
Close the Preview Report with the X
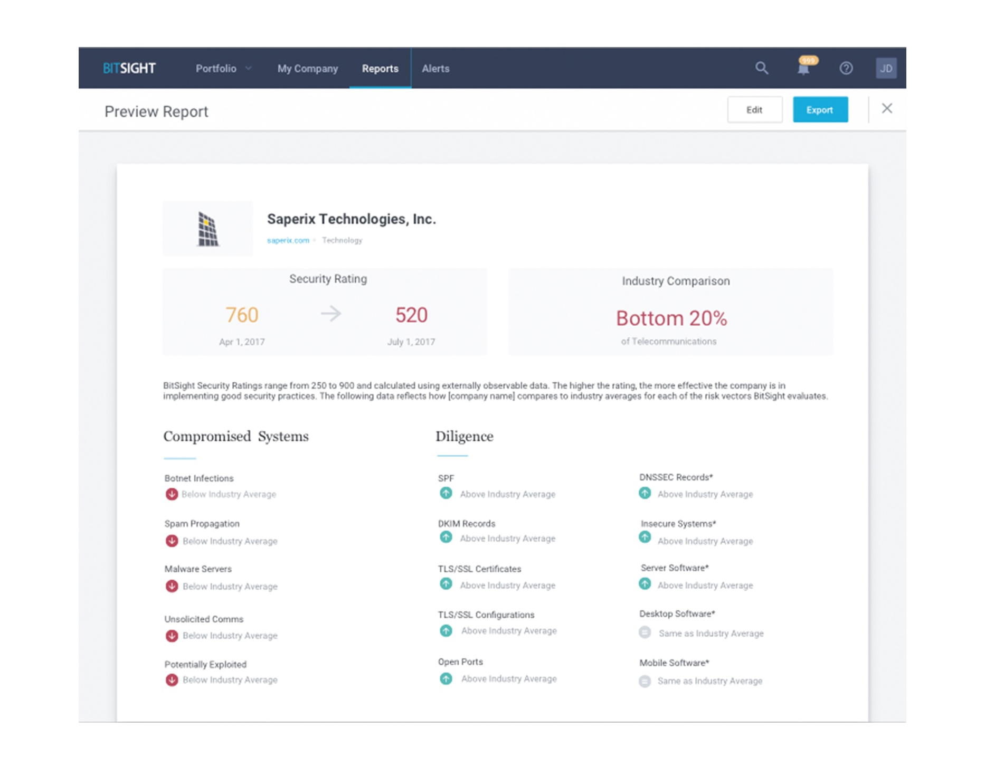[x=887, y=108]
